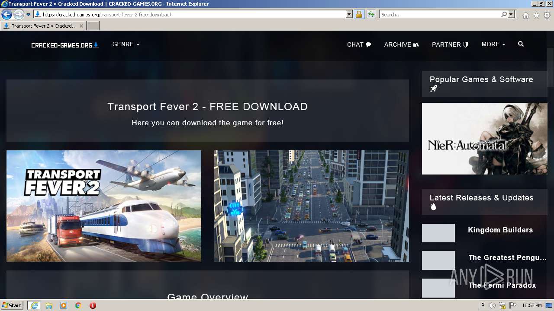Click the browser Forward arrow button
The image size is (554, 311).
click(x=19, y=15)
